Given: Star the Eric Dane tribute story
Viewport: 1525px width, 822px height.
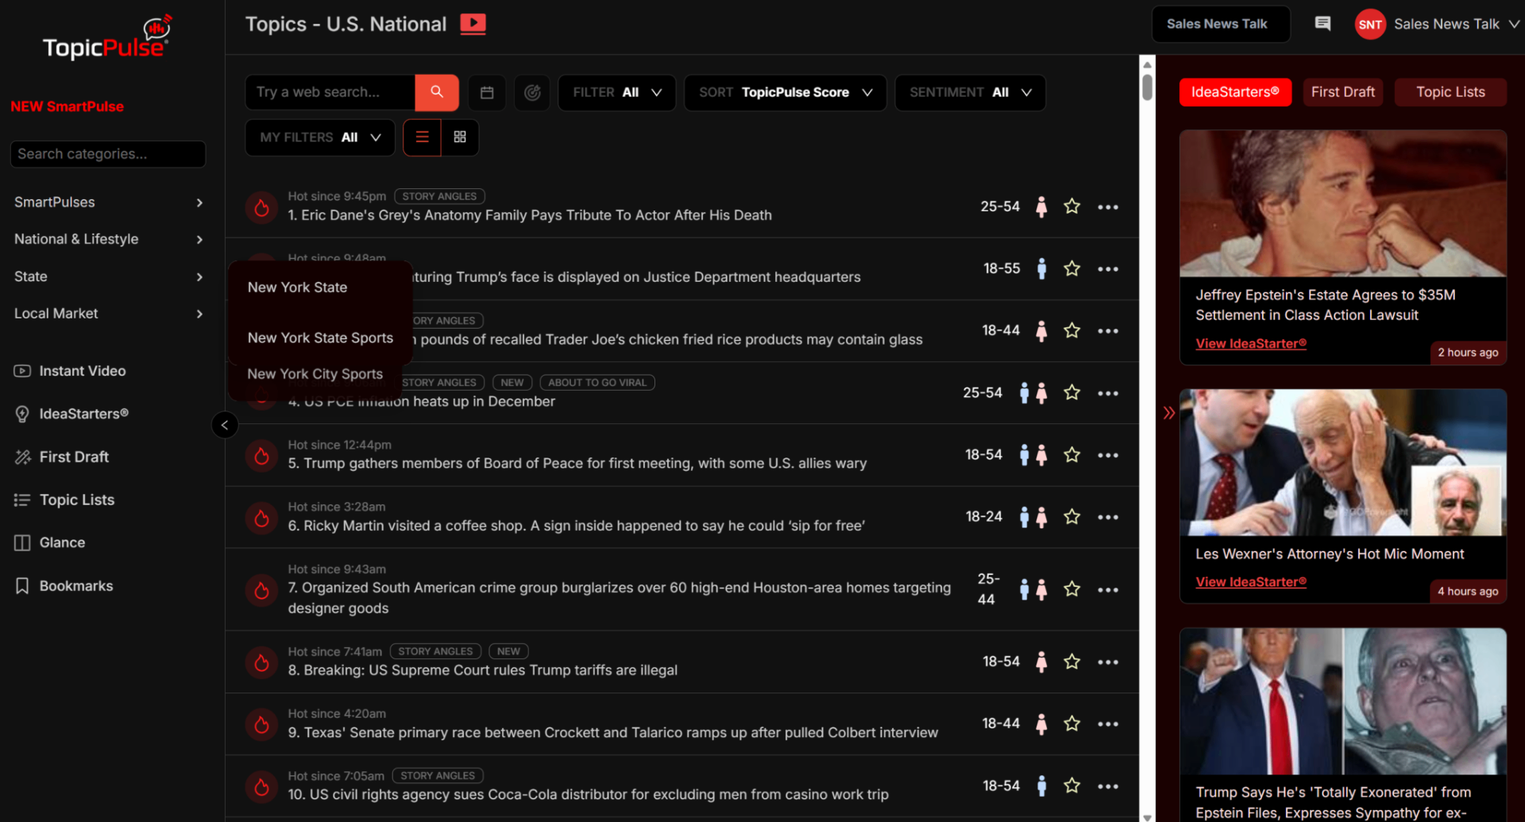Looking at the screenshot, I should click(1071, 206).
